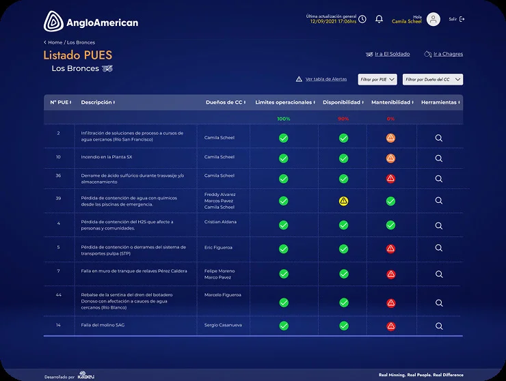The height and width of the screenshot is (381, 506).
Task: Open magnifier for PUE 39 row
Action: (x=438, y=201)
